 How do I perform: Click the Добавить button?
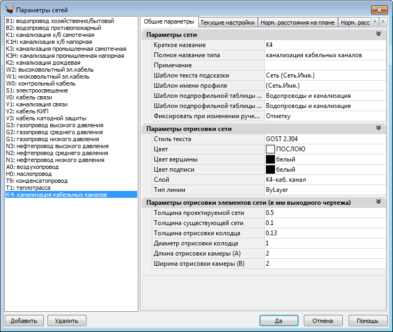(24, 321)
